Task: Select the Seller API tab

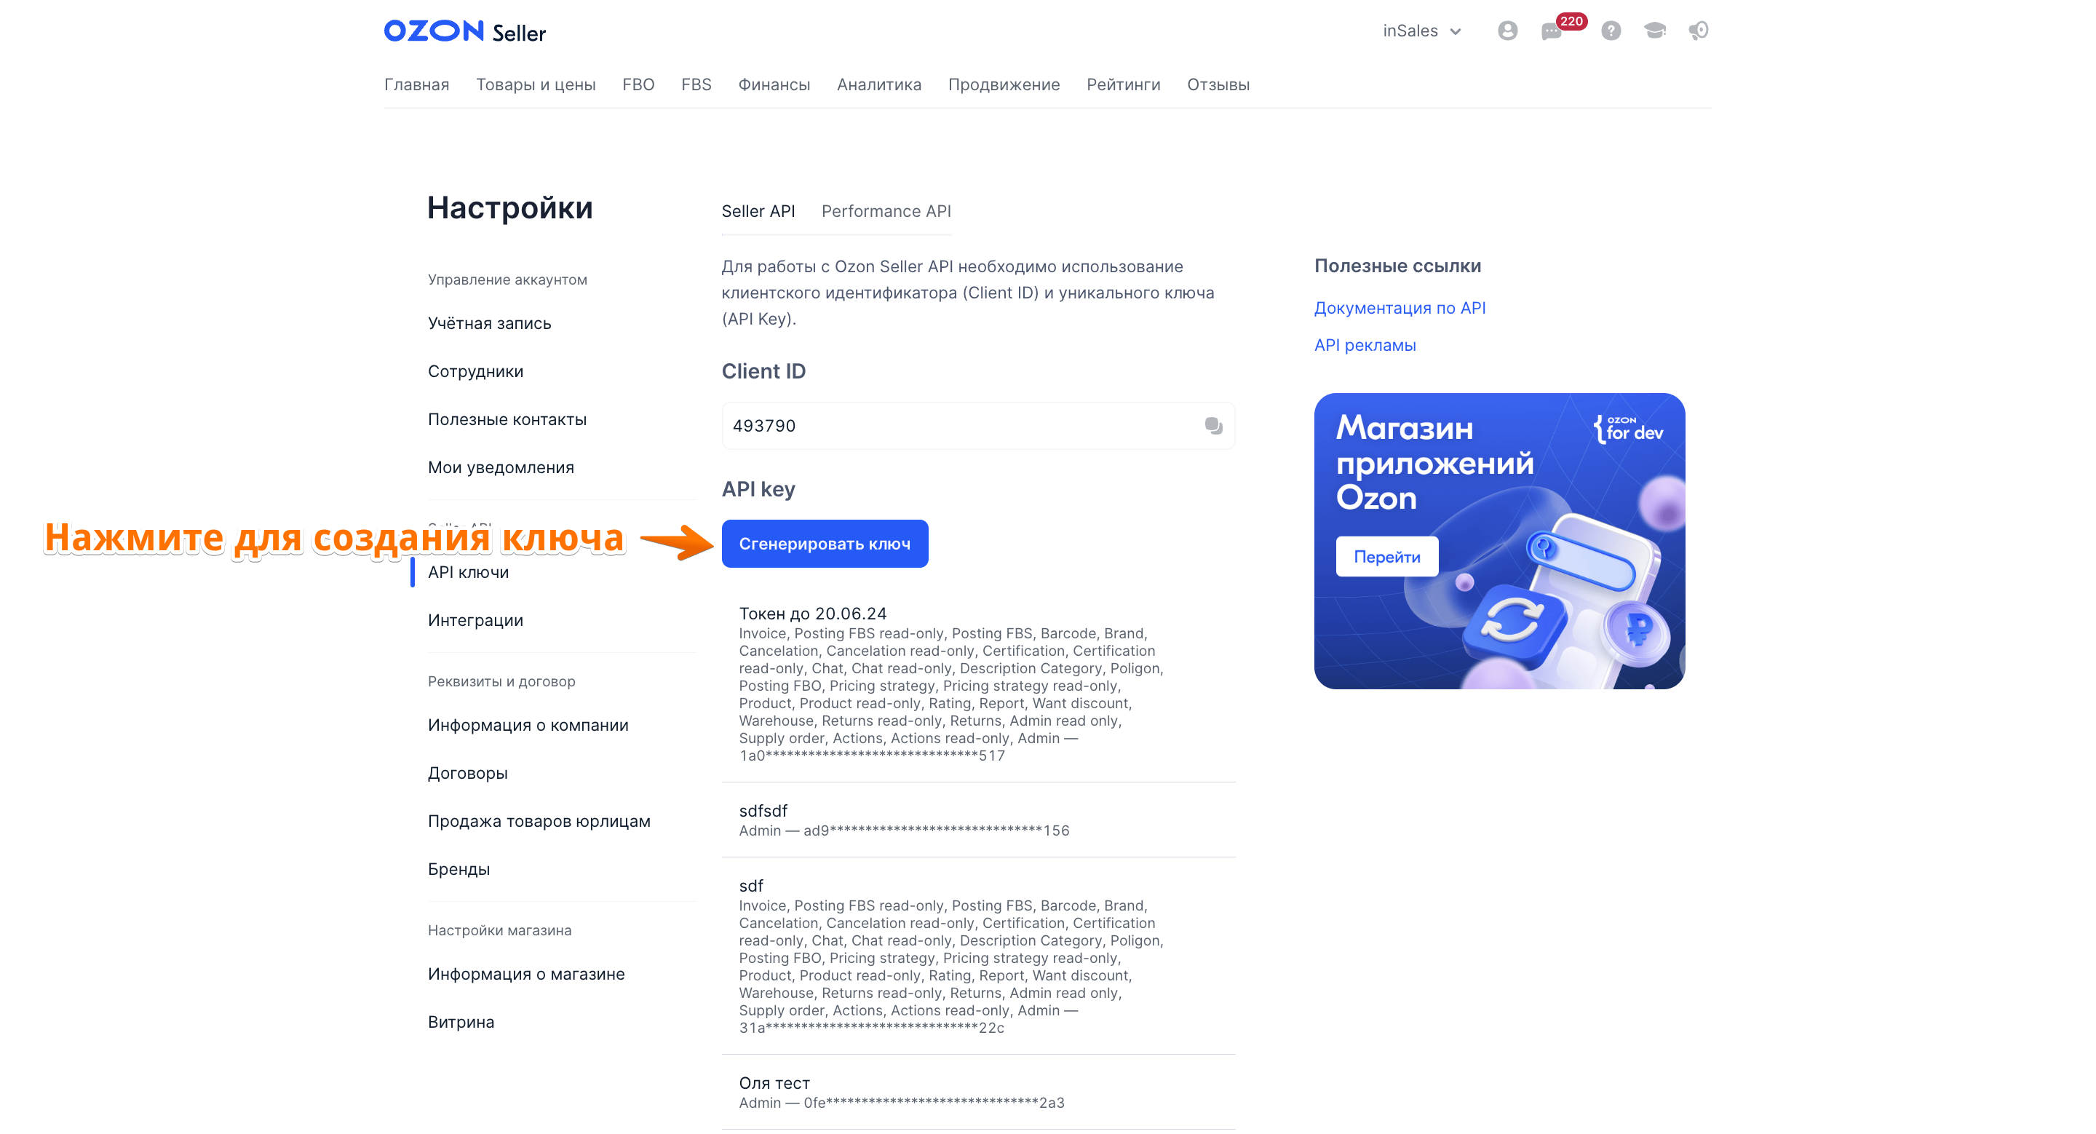Action: pos(758,212)
